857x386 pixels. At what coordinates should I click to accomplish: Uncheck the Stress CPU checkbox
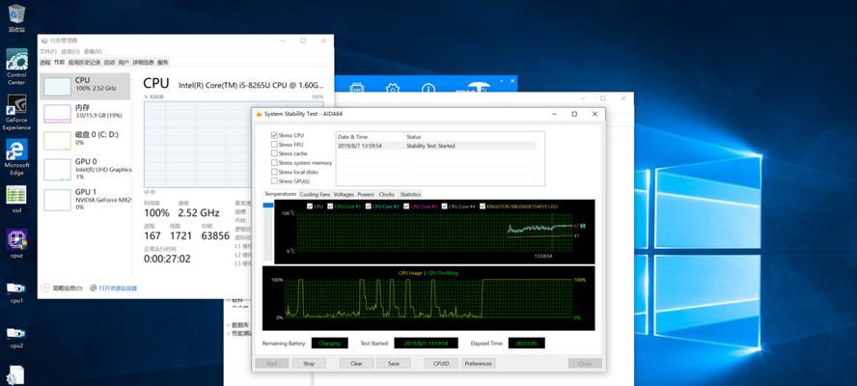click(x=275, y=136)
